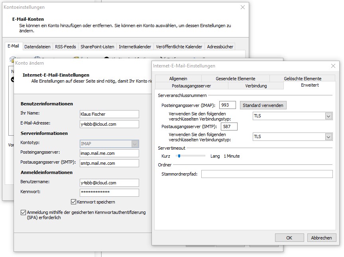Open IMAP encryption type dropdown
The height and width of the screenshot is (257, 344).
tap(328, 116)
